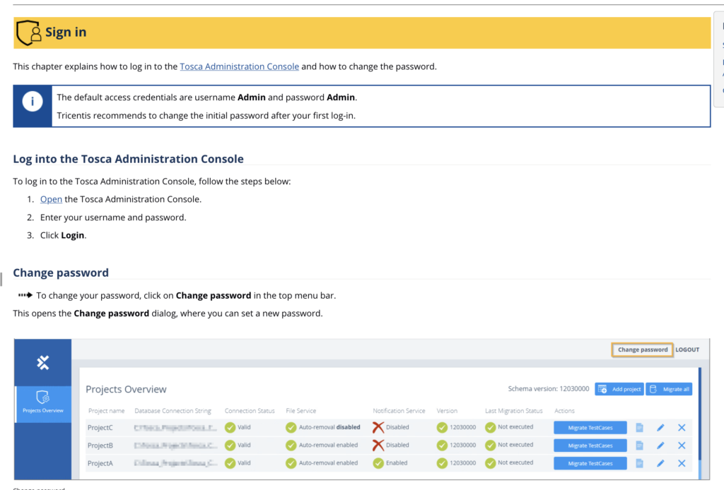Screen dimensions: 724x490
Task: Edit ProjectC using the pencil icon
Action: 661,428
